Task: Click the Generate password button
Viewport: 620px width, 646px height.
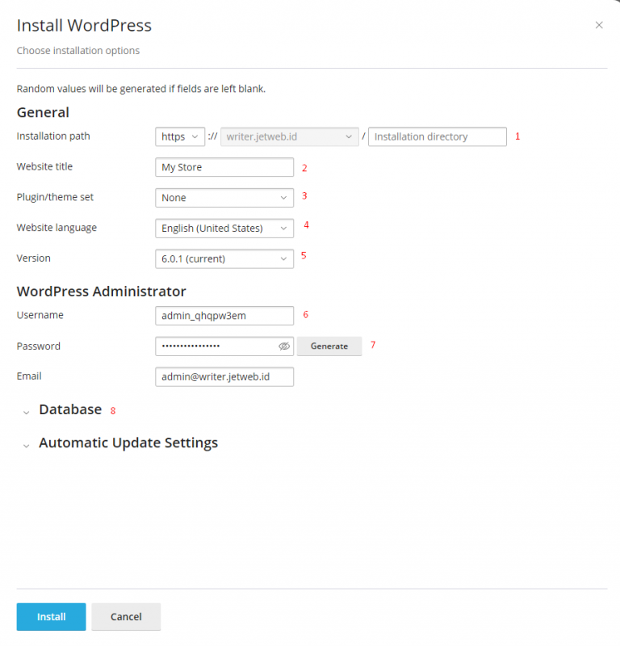Action: coord(329,346)
